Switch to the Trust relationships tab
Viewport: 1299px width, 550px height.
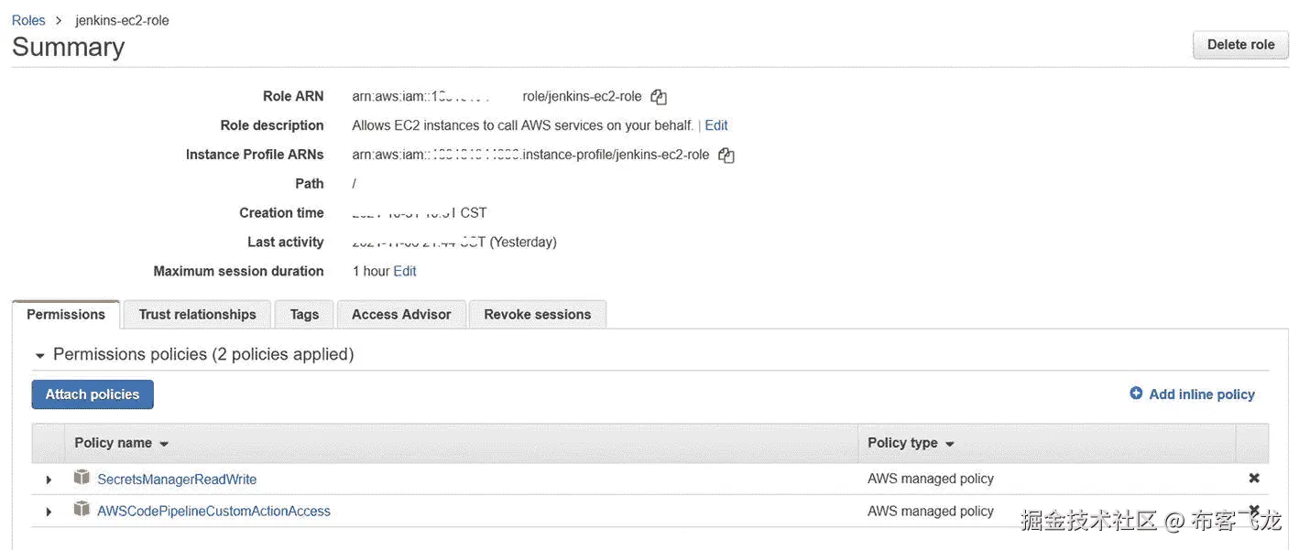click(197, 314)
